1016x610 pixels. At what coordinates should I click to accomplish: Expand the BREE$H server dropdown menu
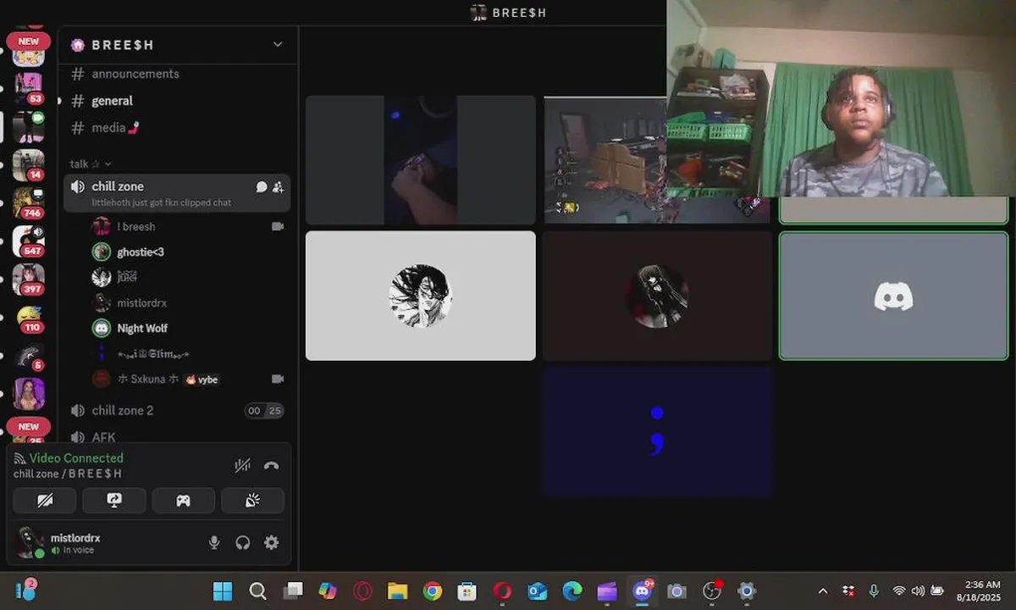277,44
